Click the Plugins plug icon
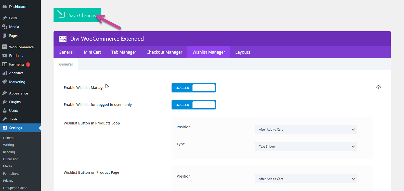The image size is (404, 191). coord(5,102)
